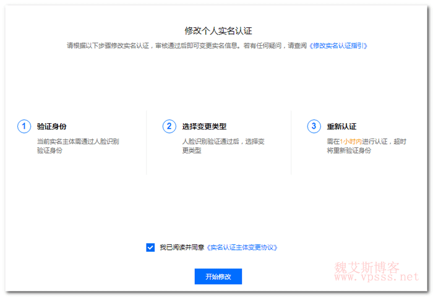This screenshot has width=433, height=297.
Task: Click the 我已阅读并同意 label text
Action: click(x=181, y=247)
